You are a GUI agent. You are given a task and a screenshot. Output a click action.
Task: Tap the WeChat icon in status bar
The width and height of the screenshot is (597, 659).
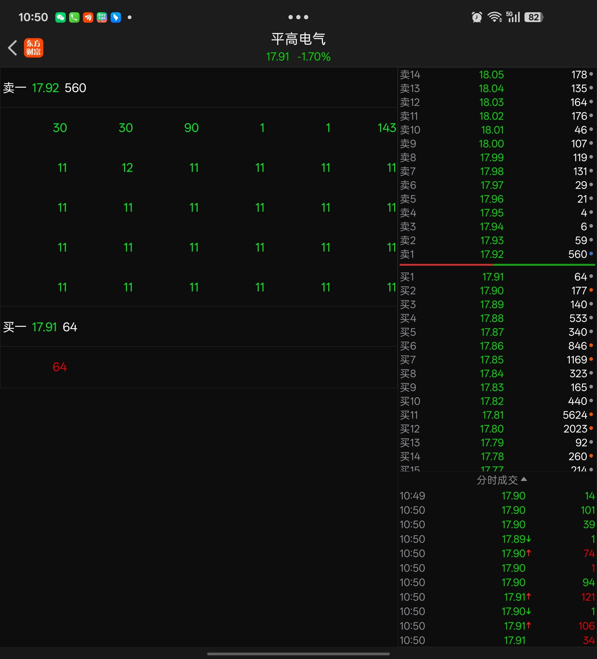pos(61,17)
